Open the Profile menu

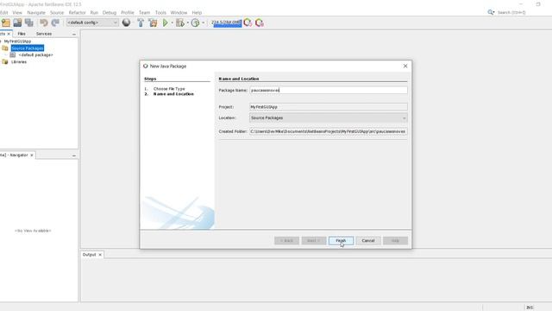(128, 12)
